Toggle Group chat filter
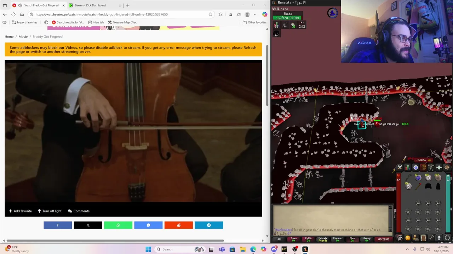Image resolution: width=453 pixels, height=254 pixels. (367, 239)
